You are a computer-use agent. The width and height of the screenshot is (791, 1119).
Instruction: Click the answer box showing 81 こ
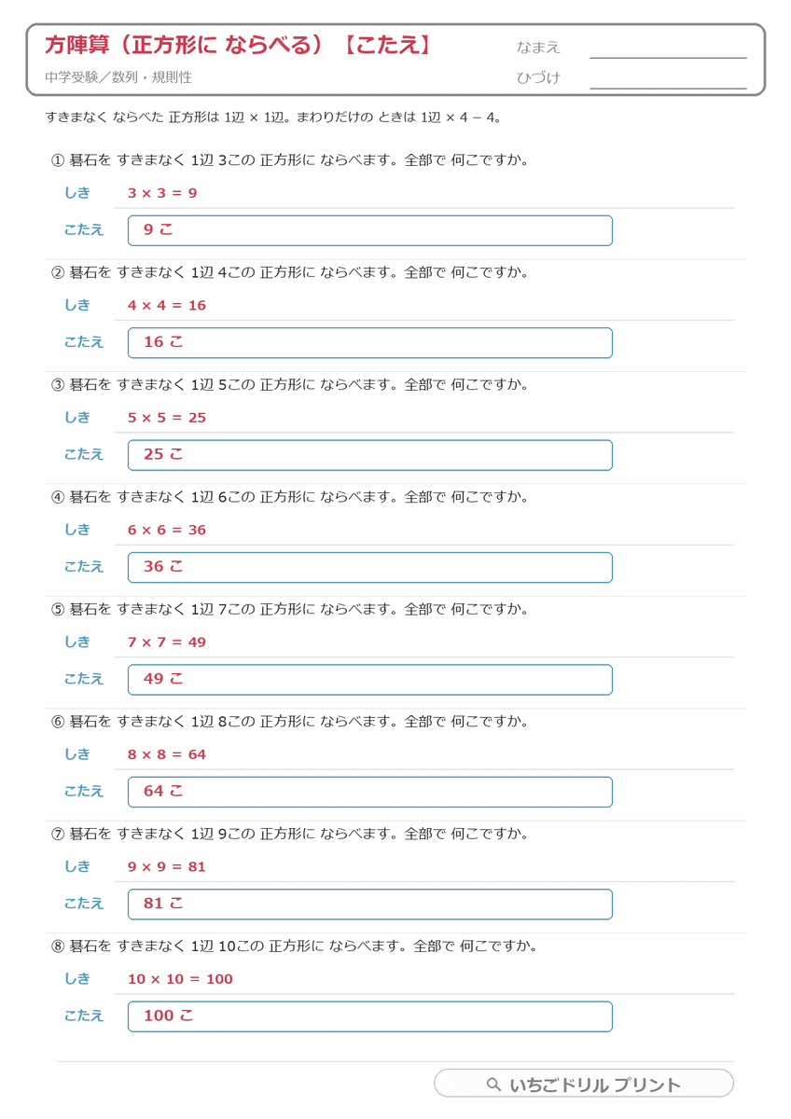(370, 905)
